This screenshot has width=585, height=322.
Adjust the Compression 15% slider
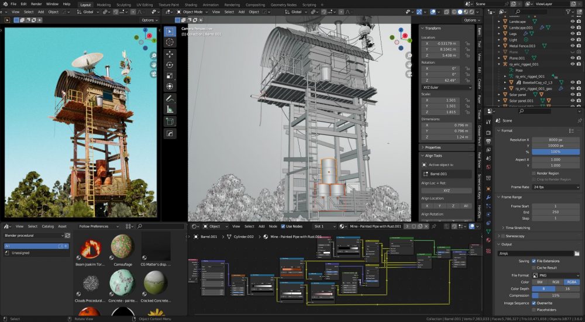point(556,296)
